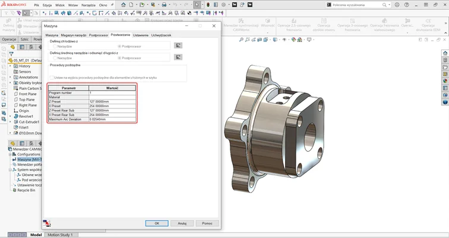Select Postprocesor radio under Definiuj chłodziwo z
This screenshot has height=238, width=449.
119,46
